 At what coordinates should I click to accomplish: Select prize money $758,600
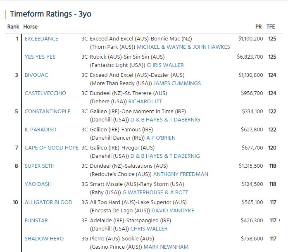click(x=252, y=239)
